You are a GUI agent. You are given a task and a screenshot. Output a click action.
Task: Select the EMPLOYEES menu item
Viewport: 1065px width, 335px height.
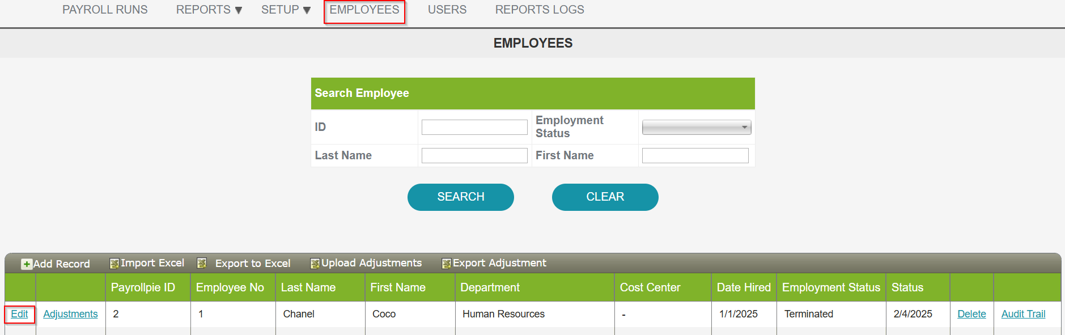pyautogui.click(x=364, y=10)
